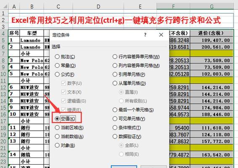Select the 直属(I) sub-option
This screenshot has width=238, height=168.
pyautogui.click(x=128, y=92)
